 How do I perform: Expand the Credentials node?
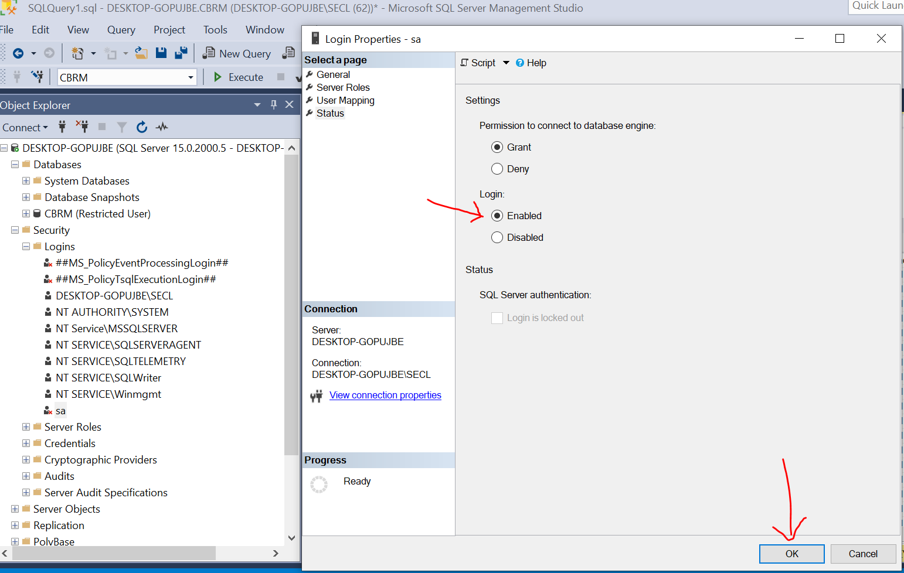26,444
